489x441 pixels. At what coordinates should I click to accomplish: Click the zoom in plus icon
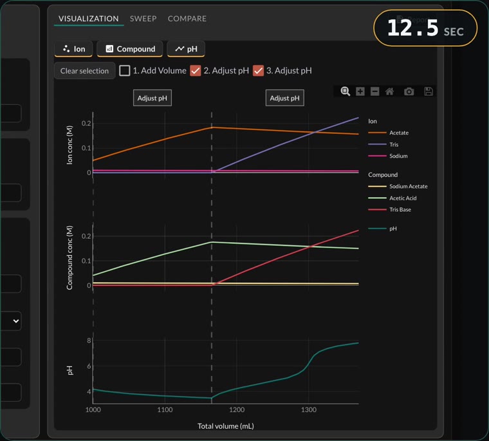[360, 91]
